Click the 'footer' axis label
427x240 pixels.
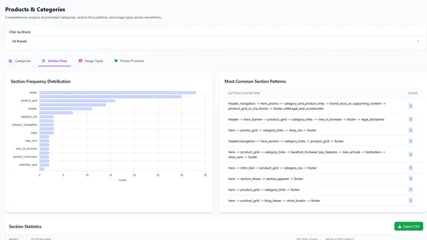[x=33, y=93]
